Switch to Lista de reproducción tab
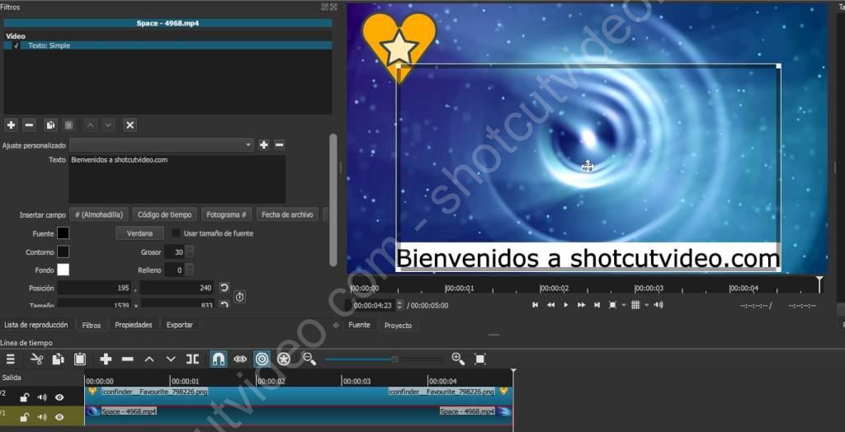Viewport: 845px width, 432px height. coord(36,325)
